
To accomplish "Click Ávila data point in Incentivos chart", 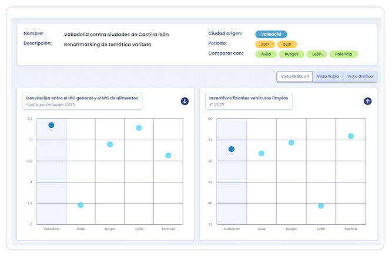I will tap(262, 154).
